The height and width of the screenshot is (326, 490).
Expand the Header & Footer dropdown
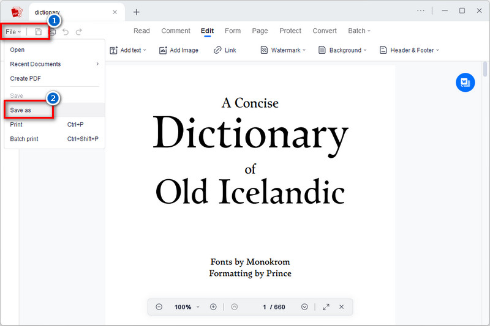[409, 50]
